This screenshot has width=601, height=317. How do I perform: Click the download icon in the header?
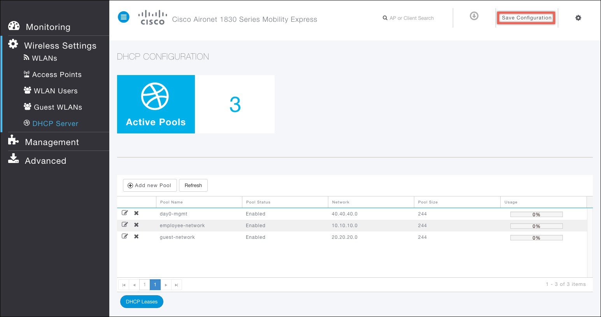pyautogui.click(x=474, y=16)
